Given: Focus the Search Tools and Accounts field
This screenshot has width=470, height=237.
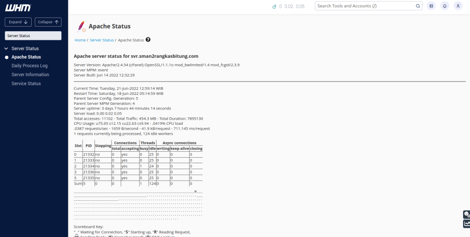Looking at the screenshot, I should (x=365, y=6).
